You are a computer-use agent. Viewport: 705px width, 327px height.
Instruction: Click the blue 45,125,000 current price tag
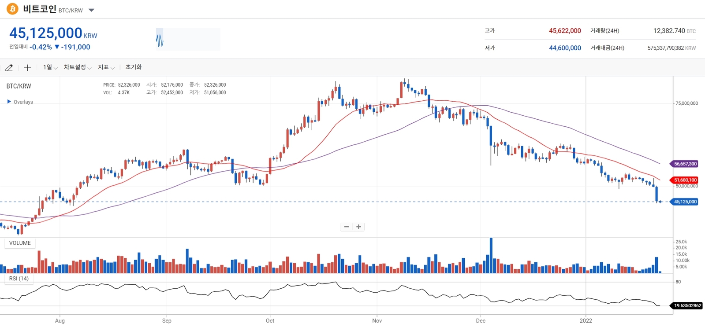click(685, 202)
